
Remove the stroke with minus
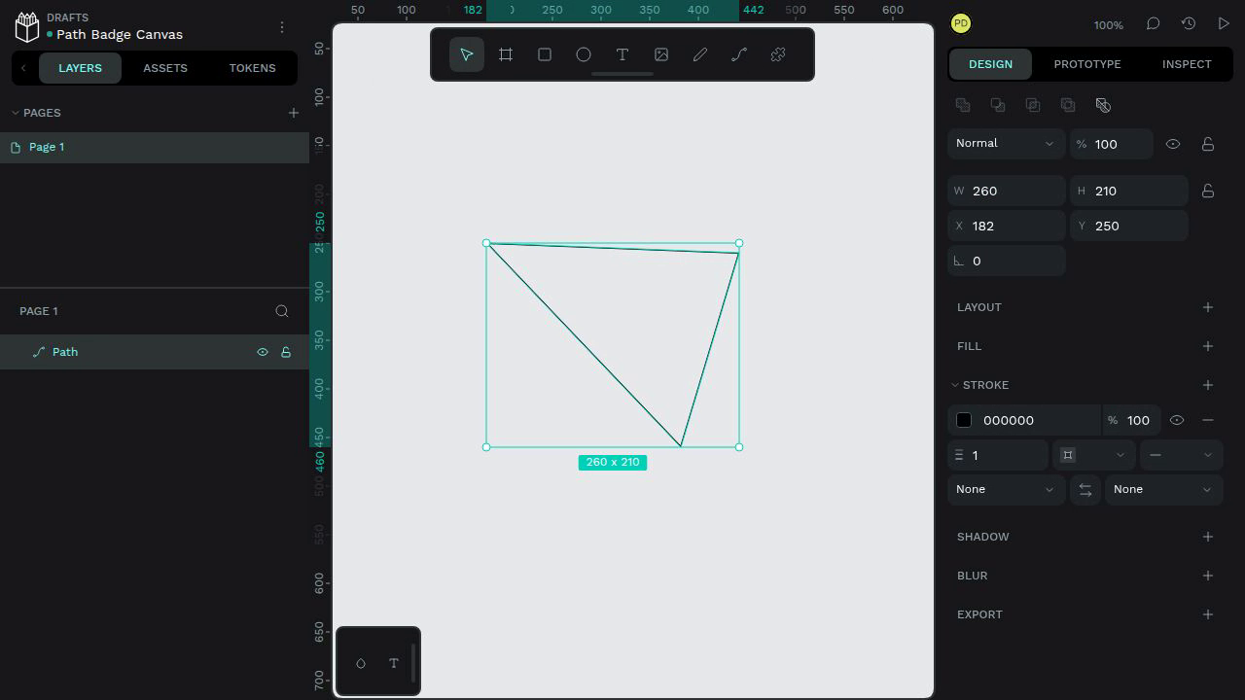[1208, 420]
